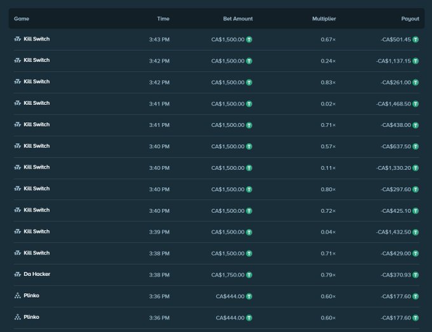Open the Da Hacker game link
Screen dimensions: 432x332
click(x=37, y=274)
